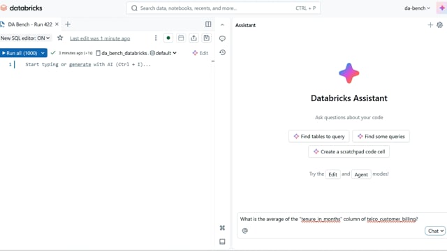Screen dimensions: 447x251
Task: Open the default schema dropdown
Action: 163,53
